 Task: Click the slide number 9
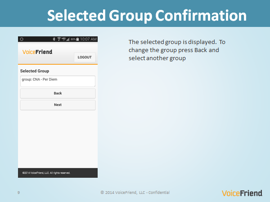pyautogui.click(x=18, y=193)
